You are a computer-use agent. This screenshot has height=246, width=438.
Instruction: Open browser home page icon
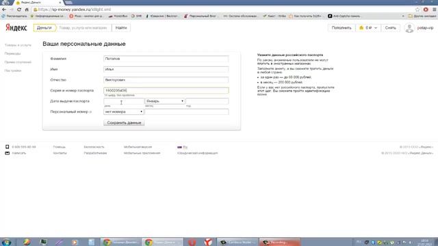(27, 10)
